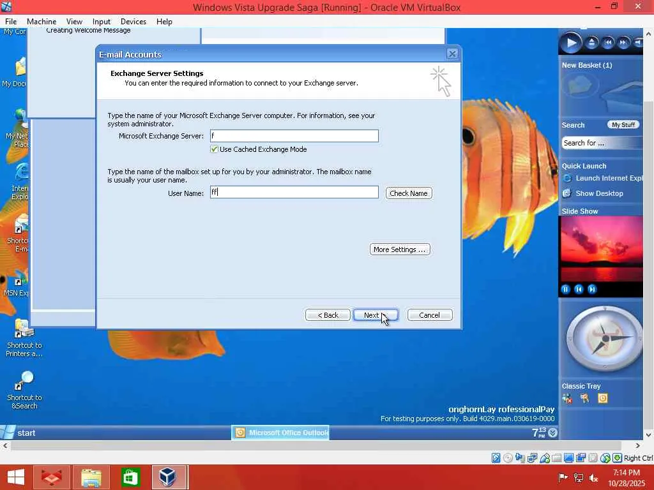This screenshot has width=654, height=490.
Task: Open File Explorer from host taskbar
Action: click(91, 477)
